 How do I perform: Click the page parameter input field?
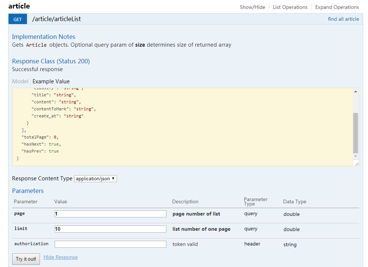point(111,214)
